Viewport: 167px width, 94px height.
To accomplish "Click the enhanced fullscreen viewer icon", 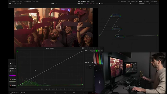I will 94,4.
